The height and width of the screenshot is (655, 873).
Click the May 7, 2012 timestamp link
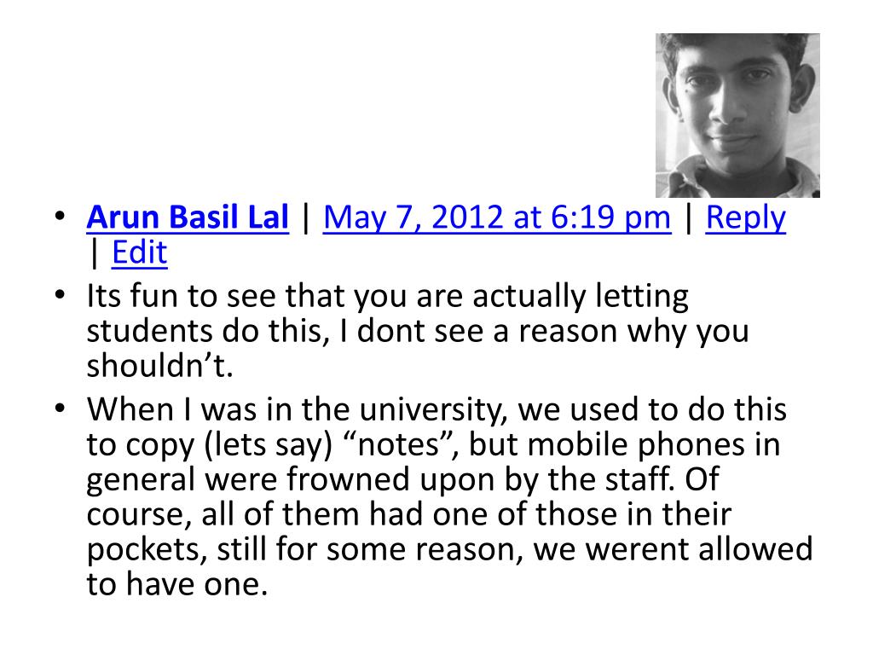pyautogui.click(x=497, y=217)
